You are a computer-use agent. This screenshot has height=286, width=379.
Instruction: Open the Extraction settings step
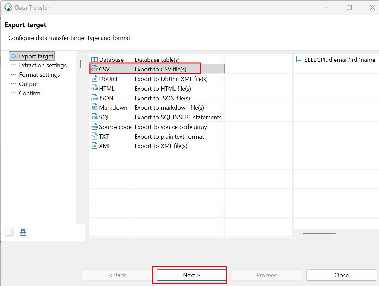tap(43, 65)
